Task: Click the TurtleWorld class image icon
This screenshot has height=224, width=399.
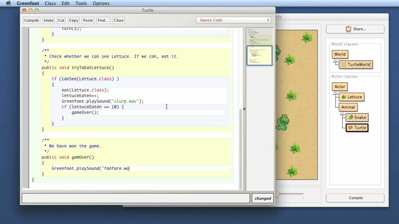Action: coord(344,64)
